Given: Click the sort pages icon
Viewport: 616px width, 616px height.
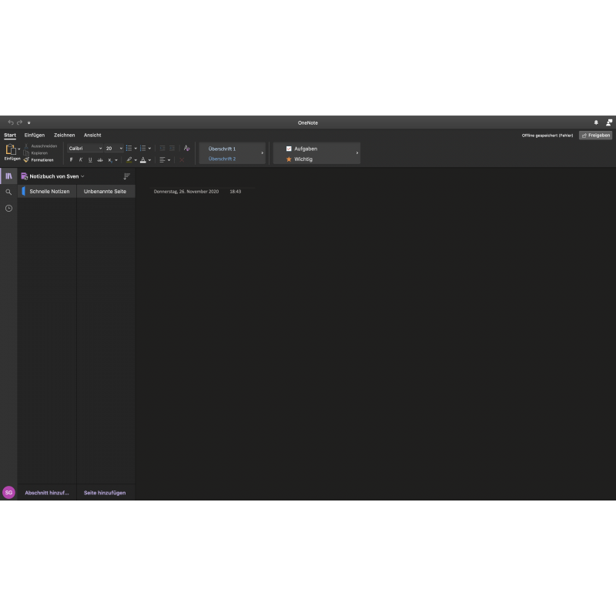Looking at the screenshot, I should pos(127,176).
